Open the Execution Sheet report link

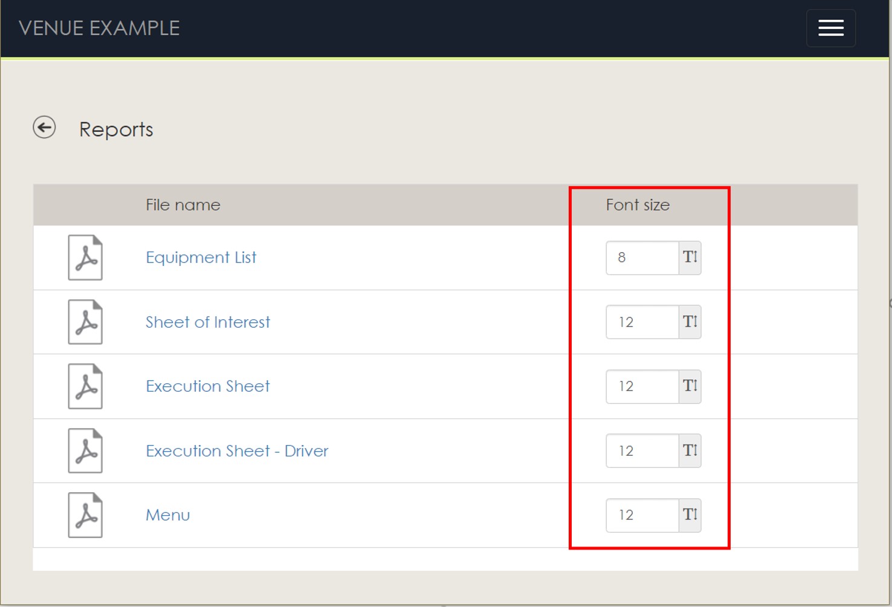point(208,386)
